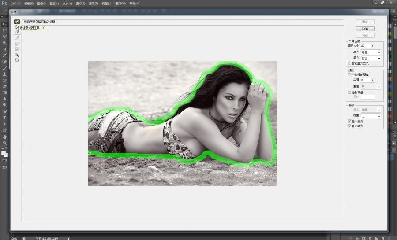
Task: Select the Edge Highlighter tool in Extract dialog
Action: (17, 22)
